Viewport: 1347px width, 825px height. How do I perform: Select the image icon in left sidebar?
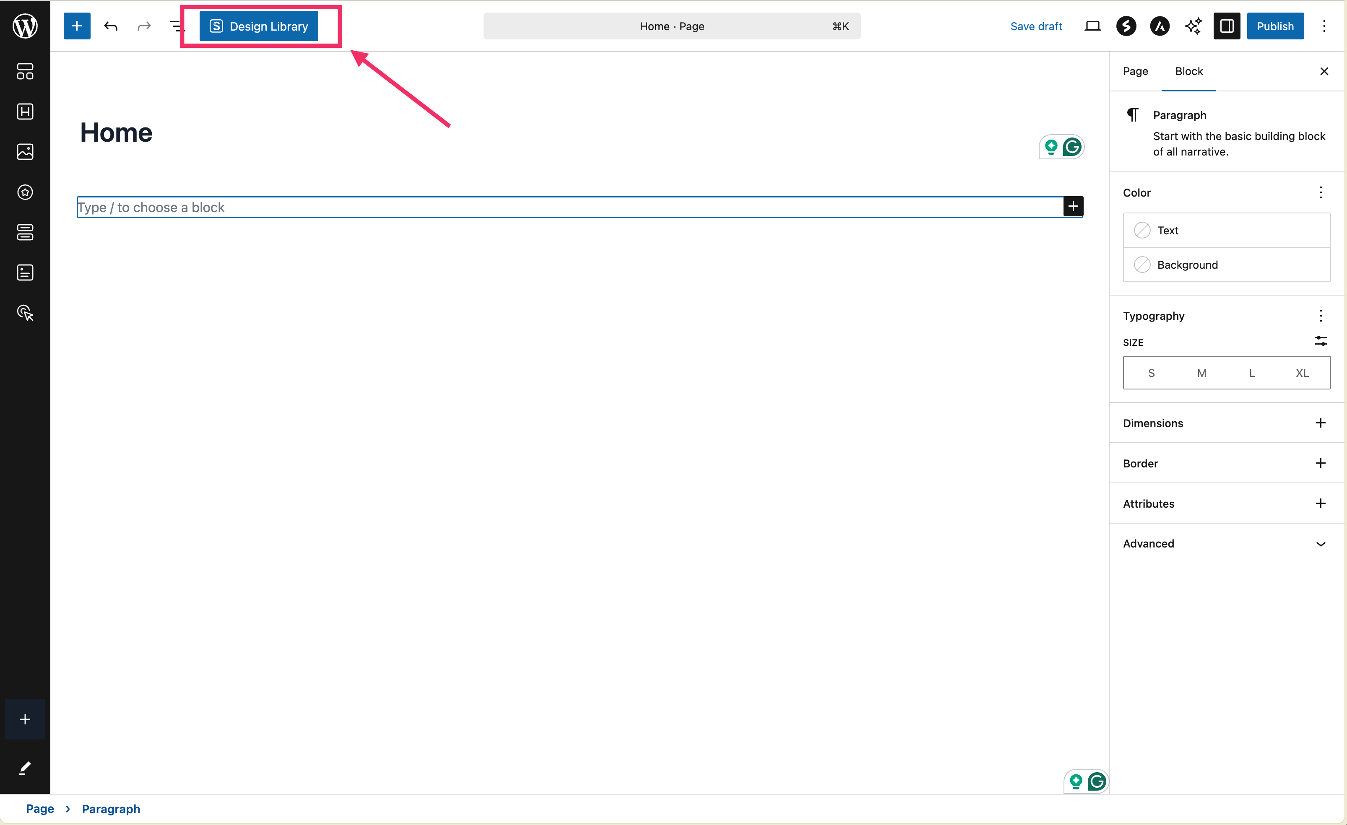pyautogui.click(x=25, y=152)
